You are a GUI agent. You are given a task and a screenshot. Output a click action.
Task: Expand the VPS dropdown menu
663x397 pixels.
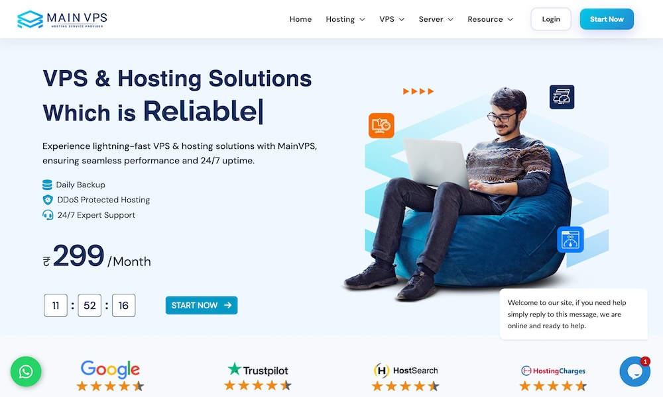click(392, 19)
